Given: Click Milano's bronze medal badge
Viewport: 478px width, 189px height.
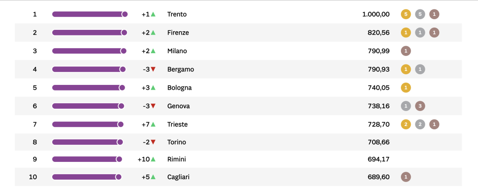Looking at the screenshot, I should click(x=406, y=51).
